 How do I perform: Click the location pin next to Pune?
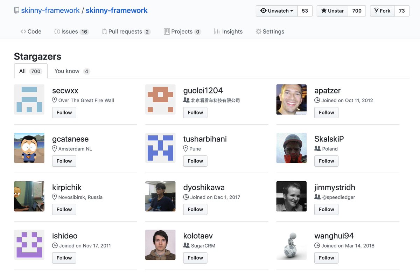coord(185,149)
